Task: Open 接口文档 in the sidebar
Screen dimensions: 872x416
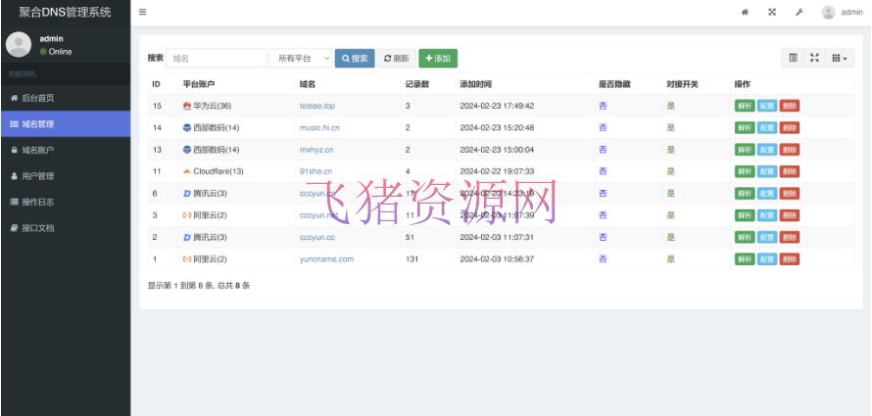Action: [x=65, y=228]
